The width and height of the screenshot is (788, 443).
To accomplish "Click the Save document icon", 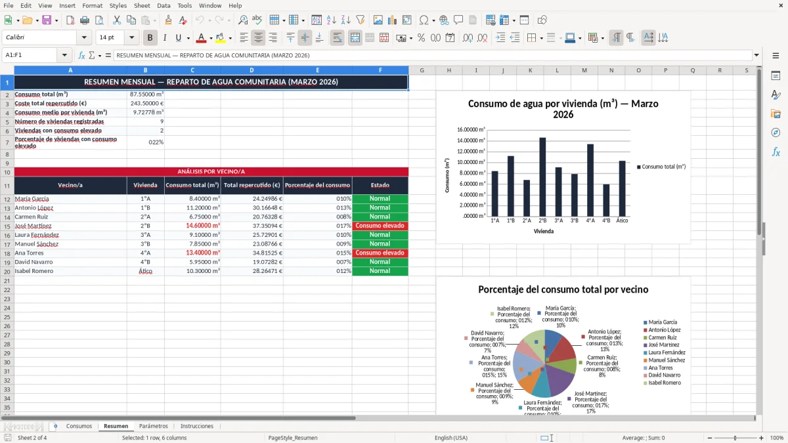I will click(x=47, y=20).
